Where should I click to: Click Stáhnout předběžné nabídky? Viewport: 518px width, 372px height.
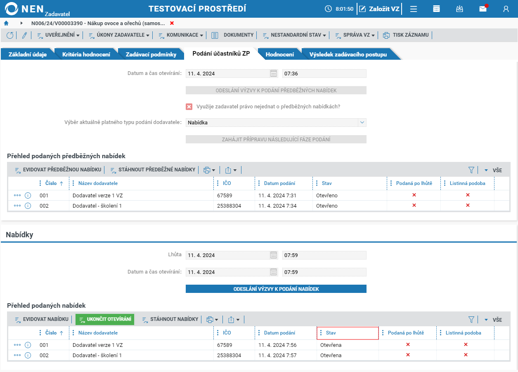(x=153, y=170)
